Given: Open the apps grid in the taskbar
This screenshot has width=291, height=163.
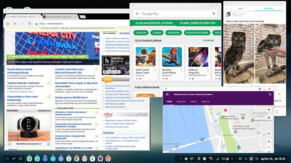Looking at the screenshot, I should tap(7, 158).
